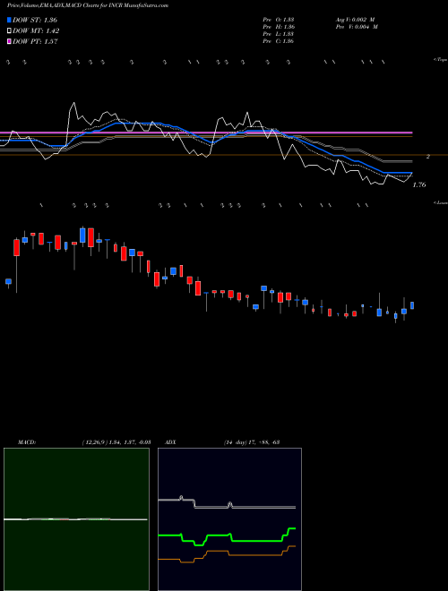Select the 'DOW ST: 1.36' legend label
The width and height of the screenshot is (448, 591).
(x=35, y=20)
